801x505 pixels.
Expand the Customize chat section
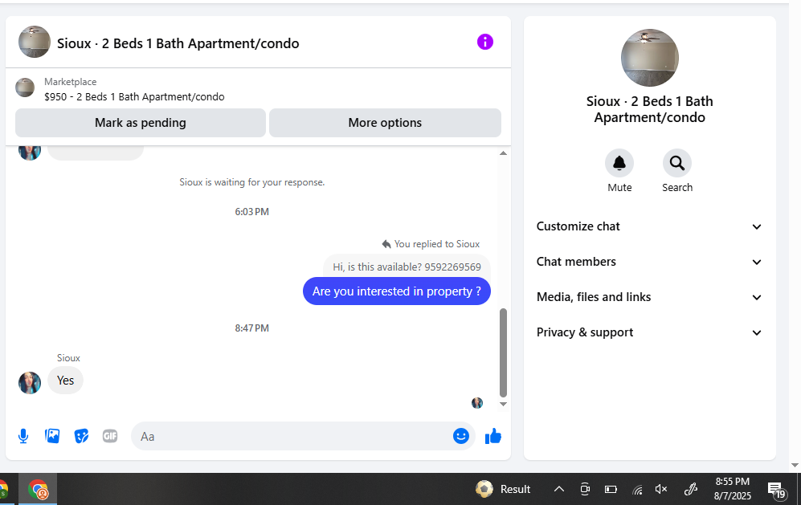tap(649, 226)
